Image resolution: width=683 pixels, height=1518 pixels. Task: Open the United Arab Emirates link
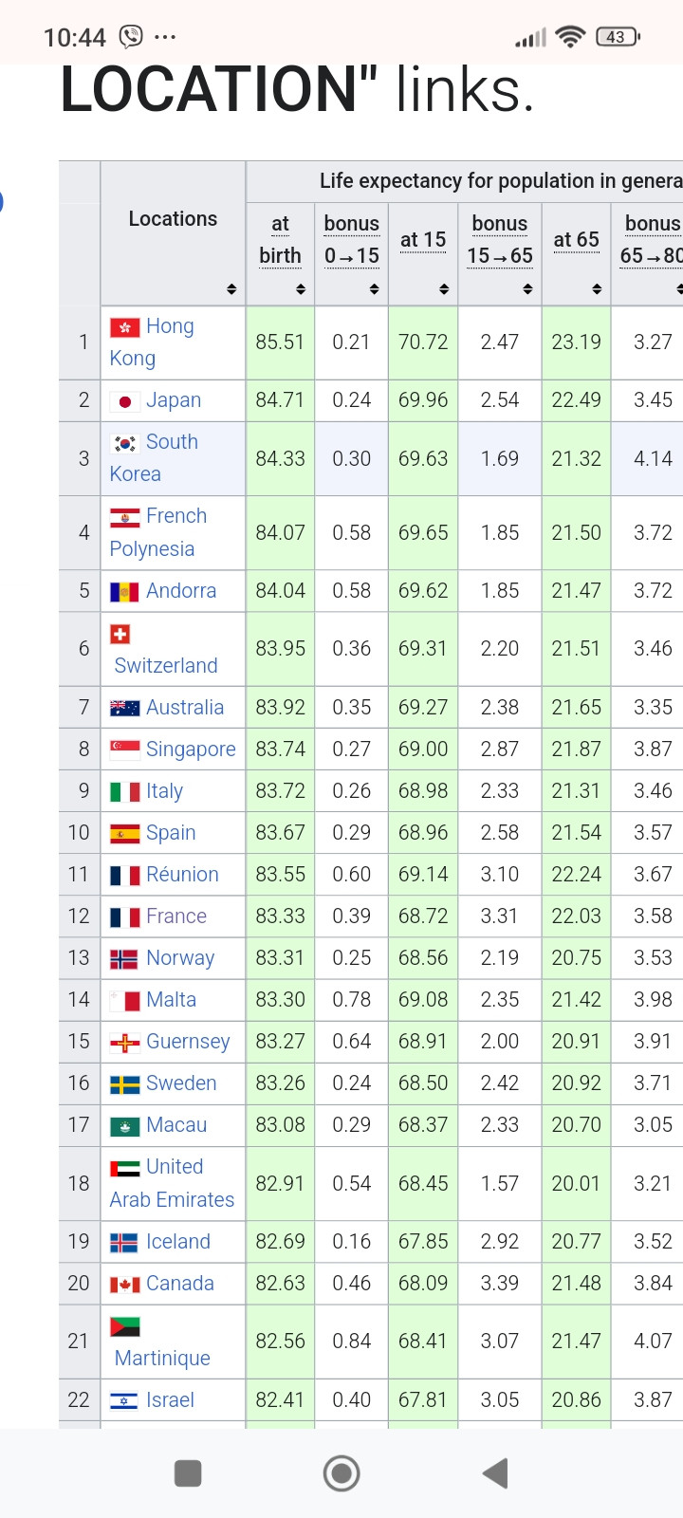point(172,1199)
